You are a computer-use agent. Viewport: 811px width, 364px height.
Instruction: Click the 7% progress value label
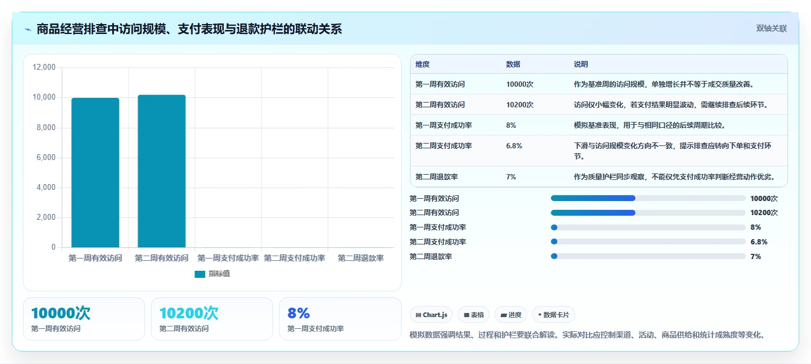click(x=756, y=257)
